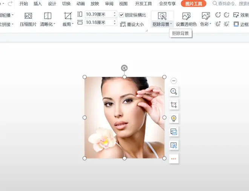This screenshot has width=249, height=191.
Task: Switch to the 审阅 tab
Action: coord(109,3)
